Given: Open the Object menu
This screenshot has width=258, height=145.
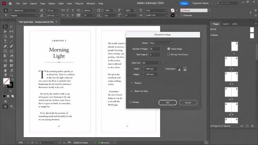Looking at the screenshot, I should [52, 4].
